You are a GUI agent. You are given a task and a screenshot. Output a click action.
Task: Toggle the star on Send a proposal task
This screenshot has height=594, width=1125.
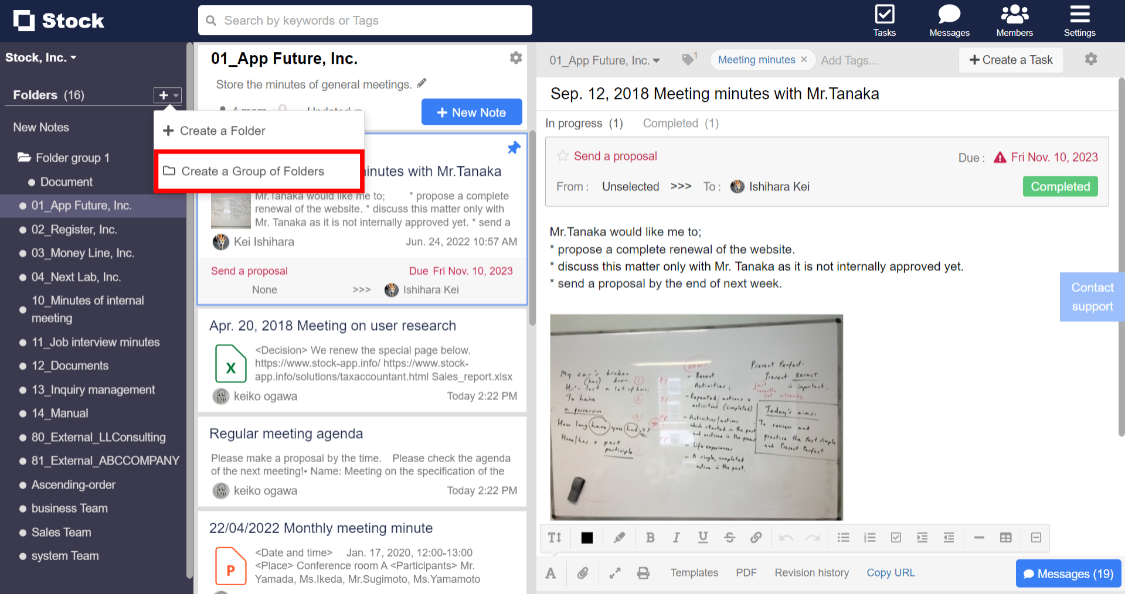pos(562,156)
